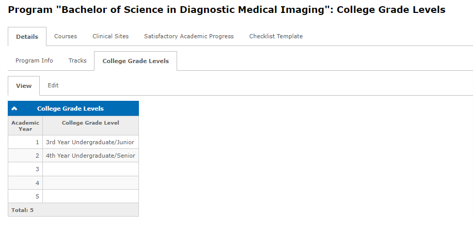Select the College Grade Levels sub-tab

135,61
